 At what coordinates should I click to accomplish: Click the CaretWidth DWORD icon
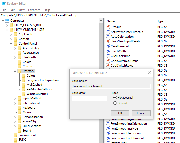pos(108,51)
